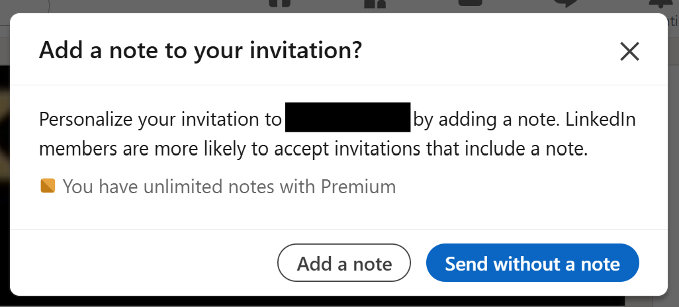
Task: Click the gold Premium badge icon
Action: (x=48, y=187)
